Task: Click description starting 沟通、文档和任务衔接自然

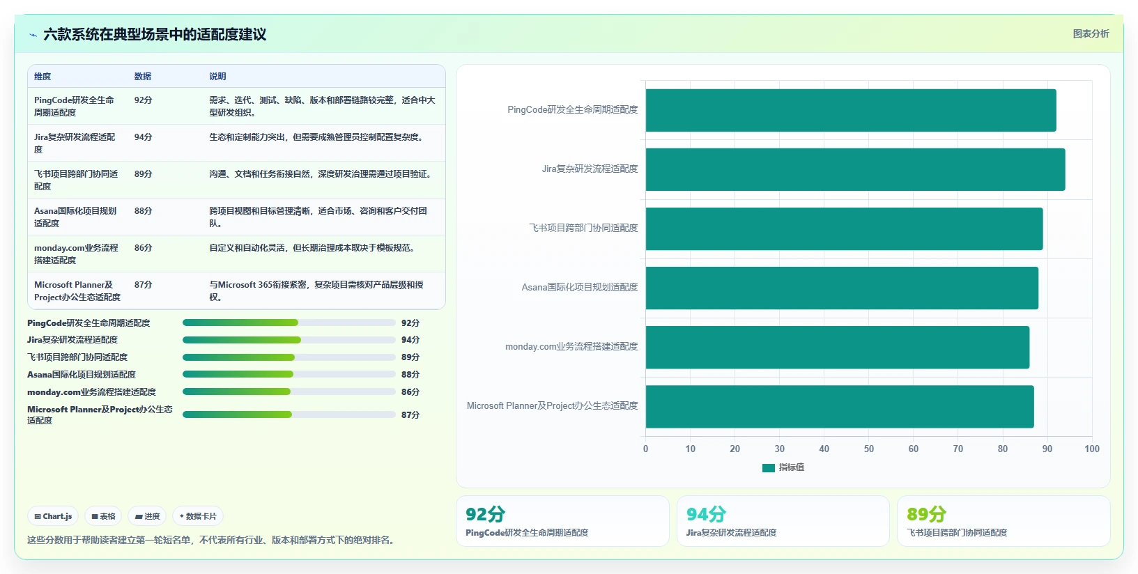Action: point(322,174)
